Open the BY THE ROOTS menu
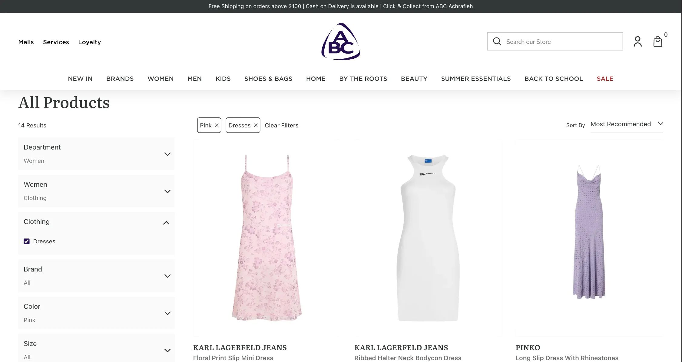 [363, 79]
